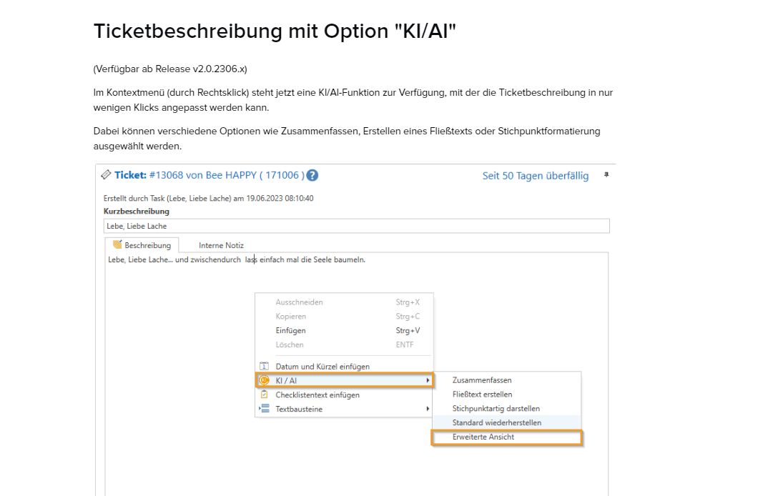Select Fließtext erstellen option
Image resolution: width=783 pixels, height=496 pixels.
(x=482, y=395)
